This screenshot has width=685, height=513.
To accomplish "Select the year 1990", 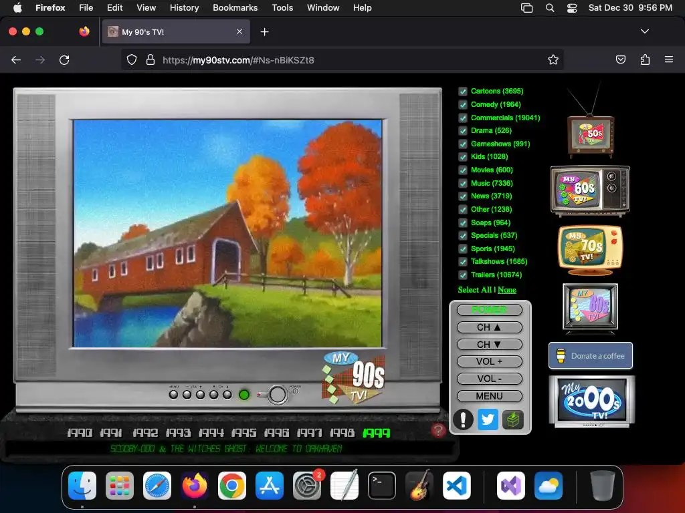I will [x=80, y=433].
